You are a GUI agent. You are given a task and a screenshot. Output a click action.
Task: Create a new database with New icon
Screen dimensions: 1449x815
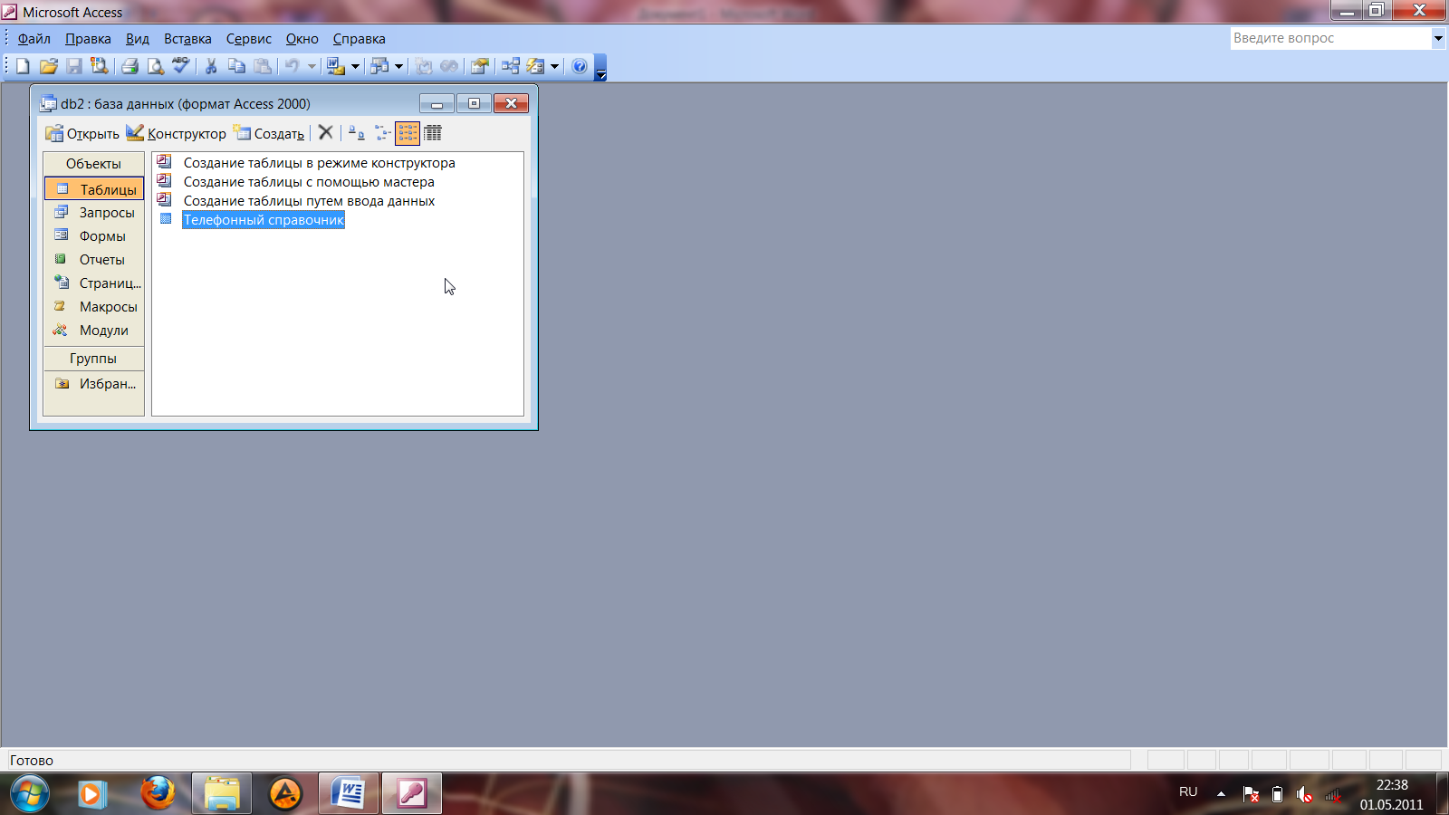click(23, 66)
